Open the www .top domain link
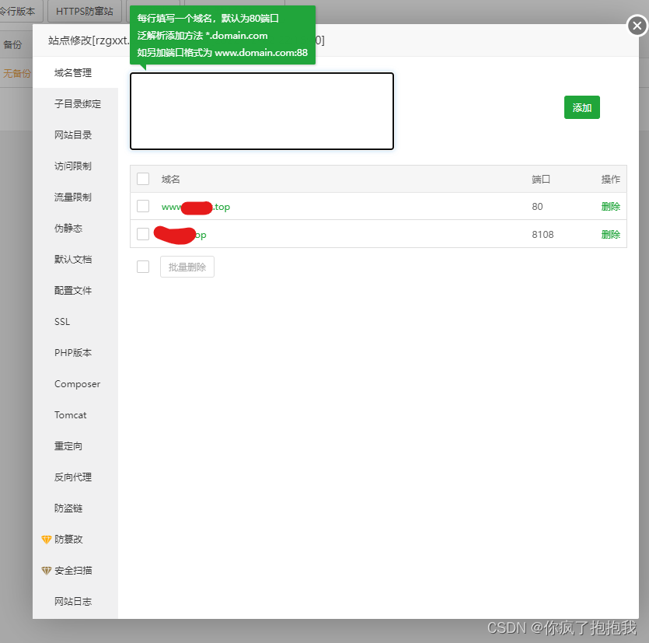This screenshot has height=643, width=649. coord(196,207)
